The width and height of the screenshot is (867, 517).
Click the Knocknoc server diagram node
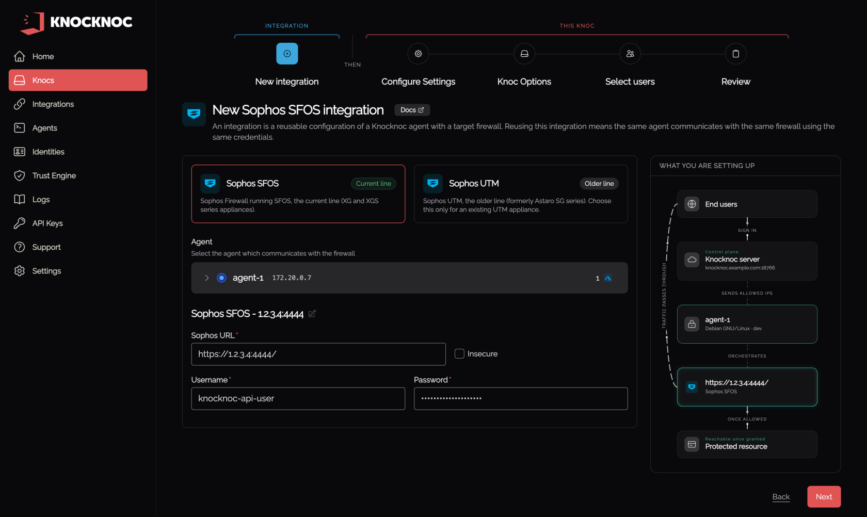(x=747, y=261)
